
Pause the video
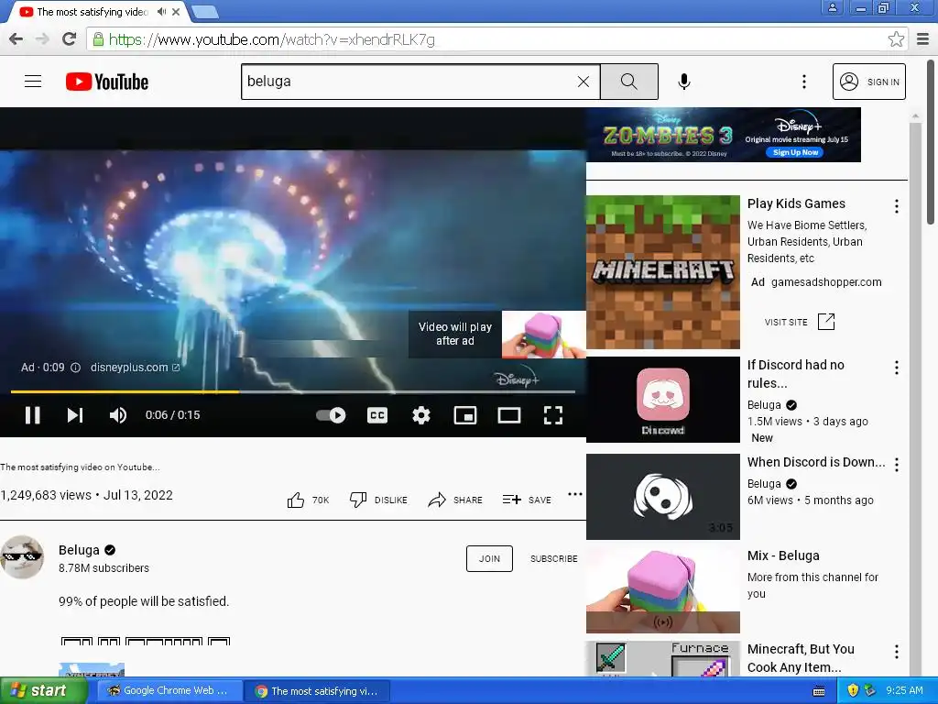coord(33,415)
